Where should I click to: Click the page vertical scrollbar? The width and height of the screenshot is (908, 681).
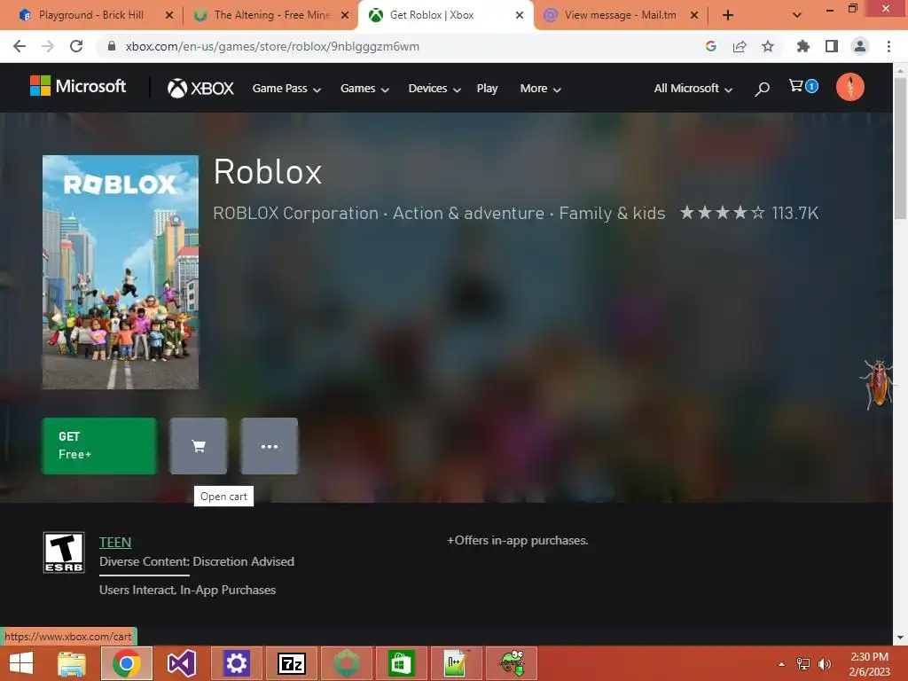point(900,149)
